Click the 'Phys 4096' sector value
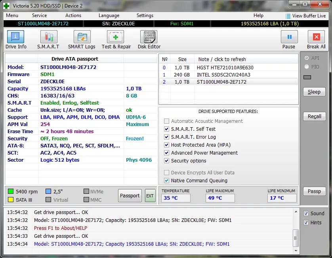 [x=139, y=160]
